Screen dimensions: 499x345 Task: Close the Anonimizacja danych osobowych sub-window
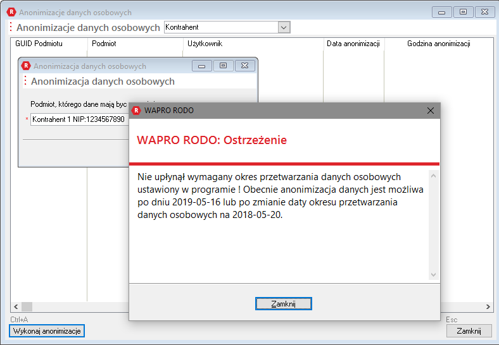tap(244, 66)
